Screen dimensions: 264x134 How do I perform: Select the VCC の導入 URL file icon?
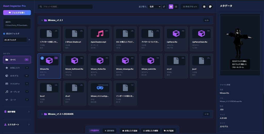pyautogui.click(x=125, y=34)
